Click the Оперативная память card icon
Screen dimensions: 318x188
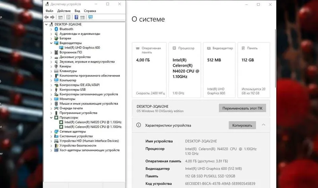click(x=138, y=48)
